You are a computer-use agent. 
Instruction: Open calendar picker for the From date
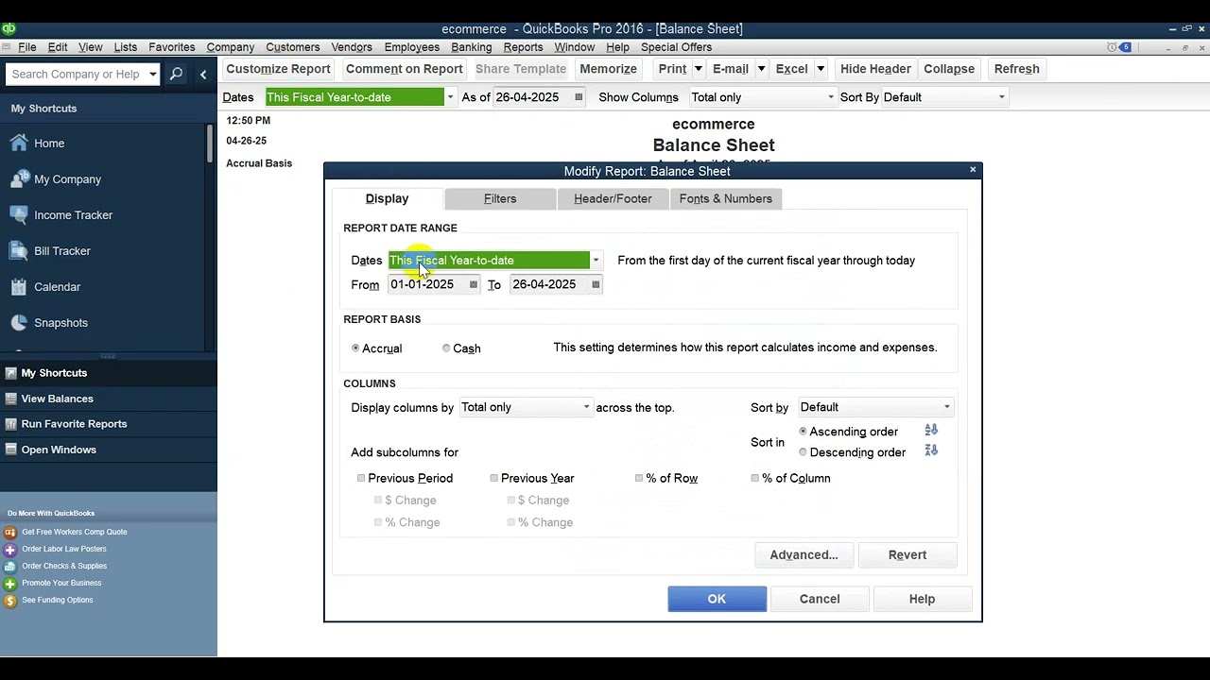[x=474, y=284]
